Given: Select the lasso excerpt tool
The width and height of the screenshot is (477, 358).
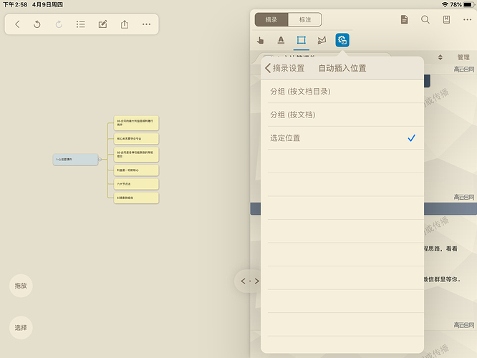Looking at the screenshot, I should [322, 40].
